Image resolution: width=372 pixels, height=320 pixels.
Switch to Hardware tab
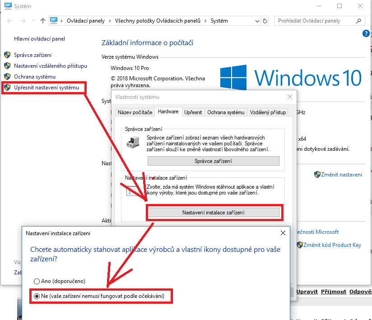(x=168, y=111)
